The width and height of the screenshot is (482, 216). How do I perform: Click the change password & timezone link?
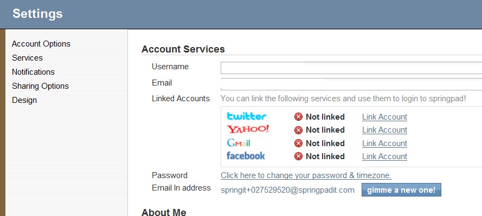click(306, 175)
